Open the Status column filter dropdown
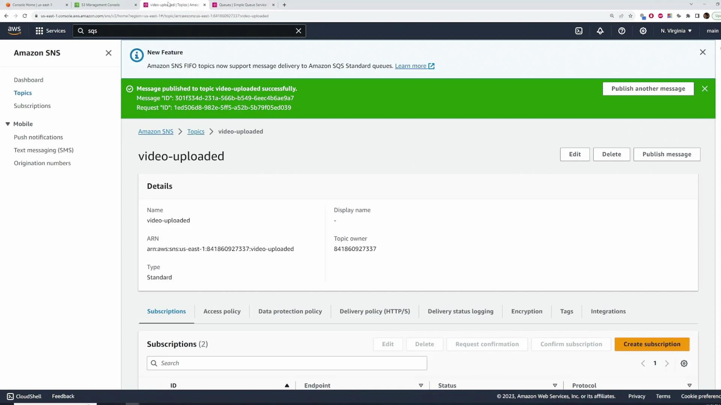This screenshot has width=721, height=405. pyautogui.click(x=555, y=385)
